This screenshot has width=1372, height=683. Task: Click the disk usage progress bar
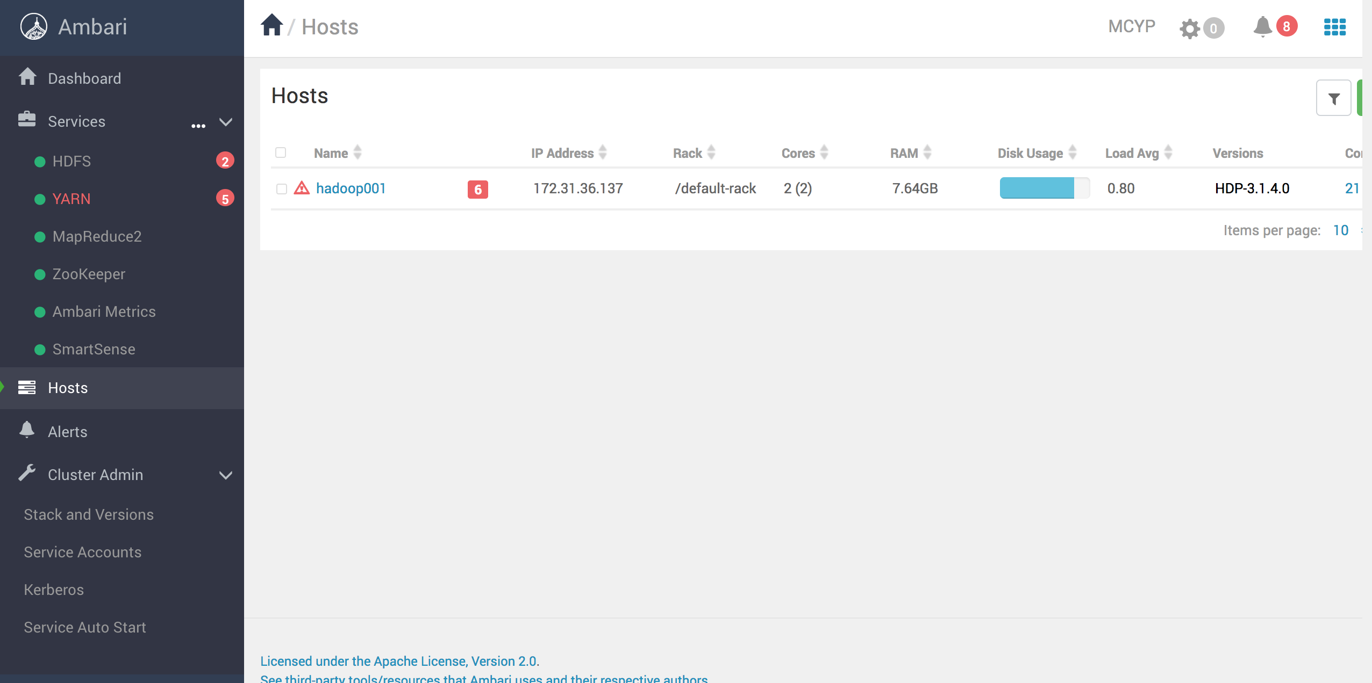(x=1044, y=188)
